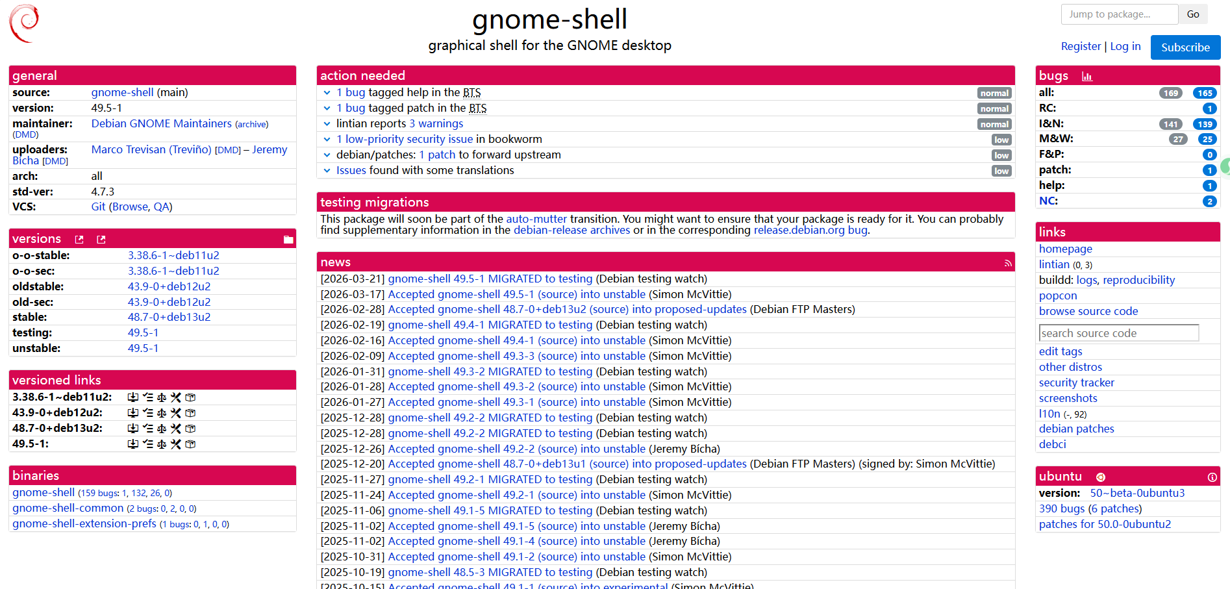The width and height of the screenshot is (1230, 589).
Task: Open the checklist changelog icon for 3.38.6-1~deb11u2
Action: coord(147,397)
